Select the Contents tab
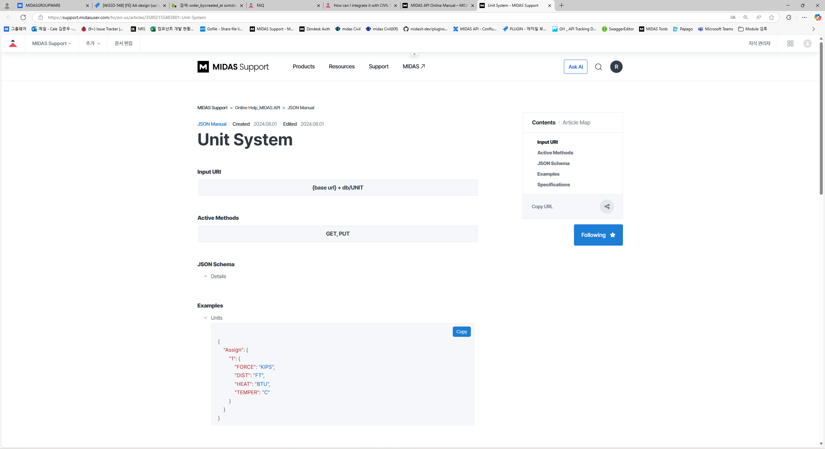The width and height of the screenshot is (825, 449). [543, 122]
